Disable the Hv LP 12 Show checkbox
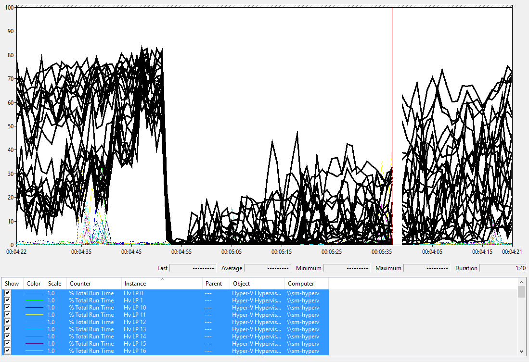Image resolution: width=529 pixels, height=362 pixels. point(7,322)
